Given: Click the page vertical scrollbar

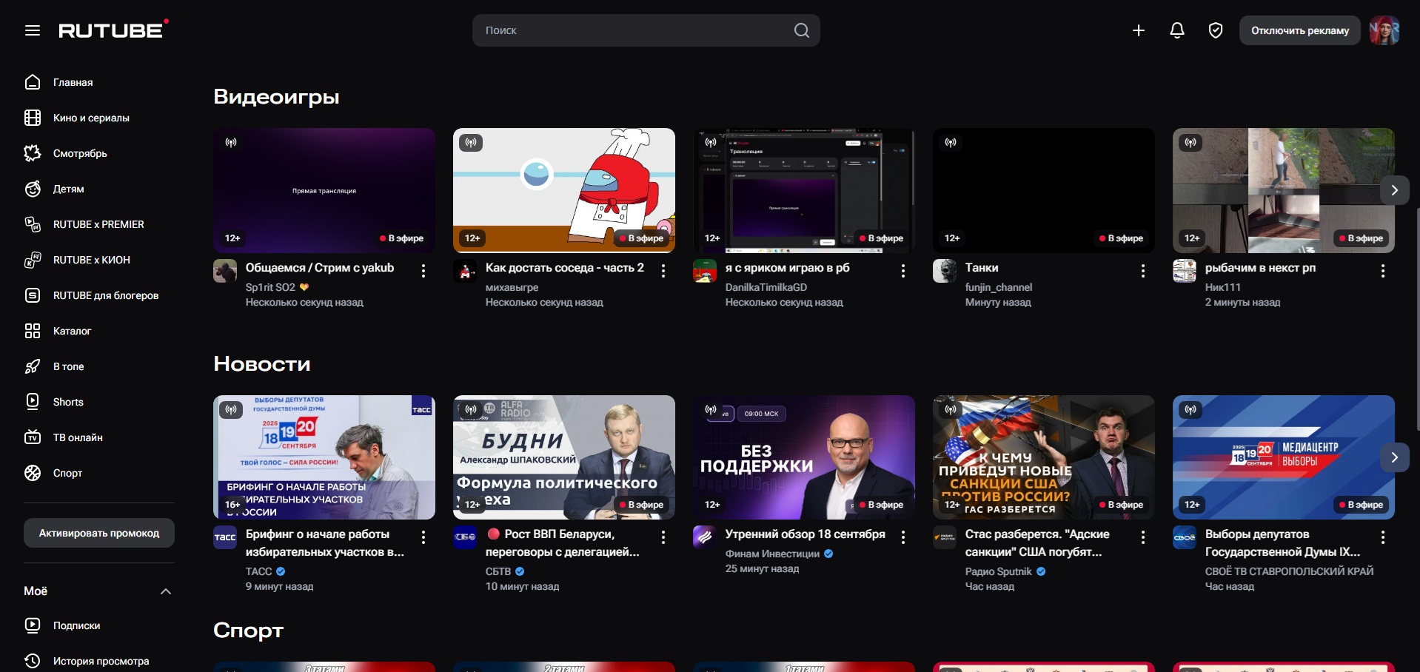Looking at the screenshot, I should click(1416, 318).
